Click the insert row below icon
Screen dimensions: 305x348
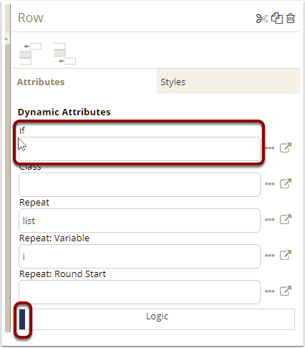coord(64,54)
